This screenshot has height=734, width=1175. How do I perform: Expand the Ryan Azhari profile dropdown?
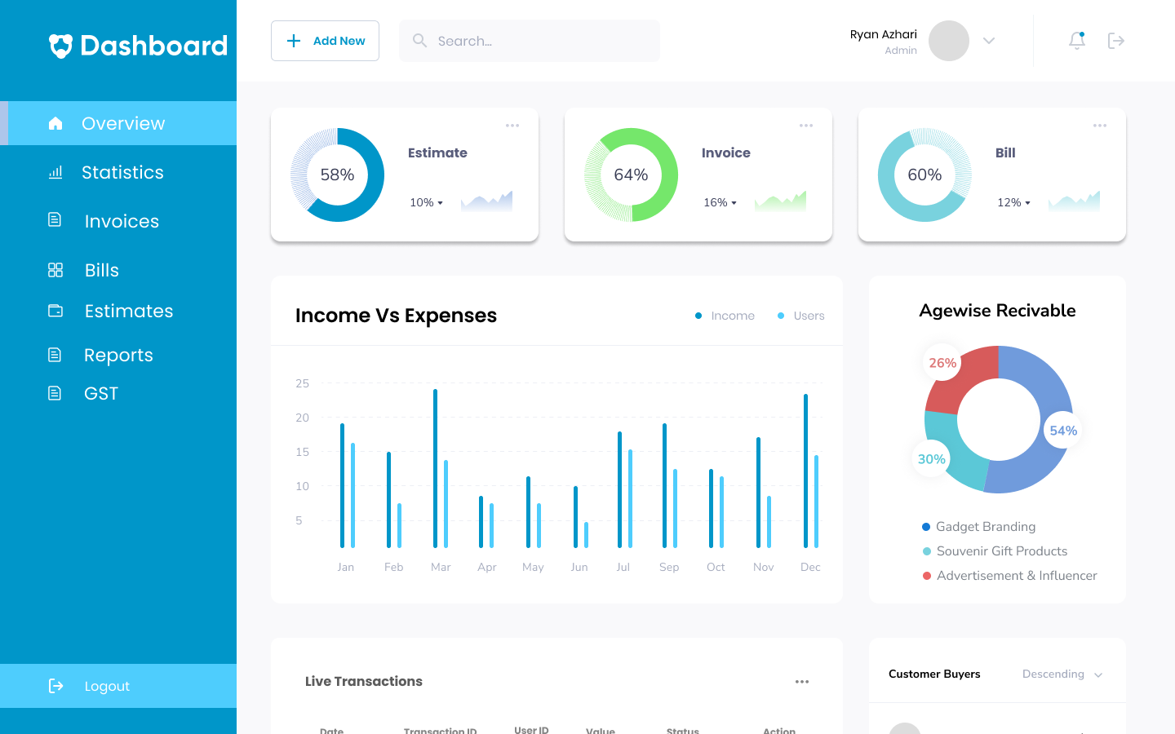click(x=989, y=41)
